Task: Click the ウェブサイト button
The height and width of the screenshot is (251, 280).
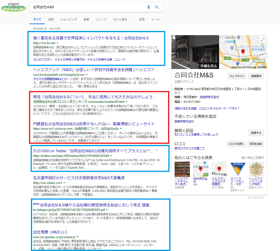Action: 237,76
